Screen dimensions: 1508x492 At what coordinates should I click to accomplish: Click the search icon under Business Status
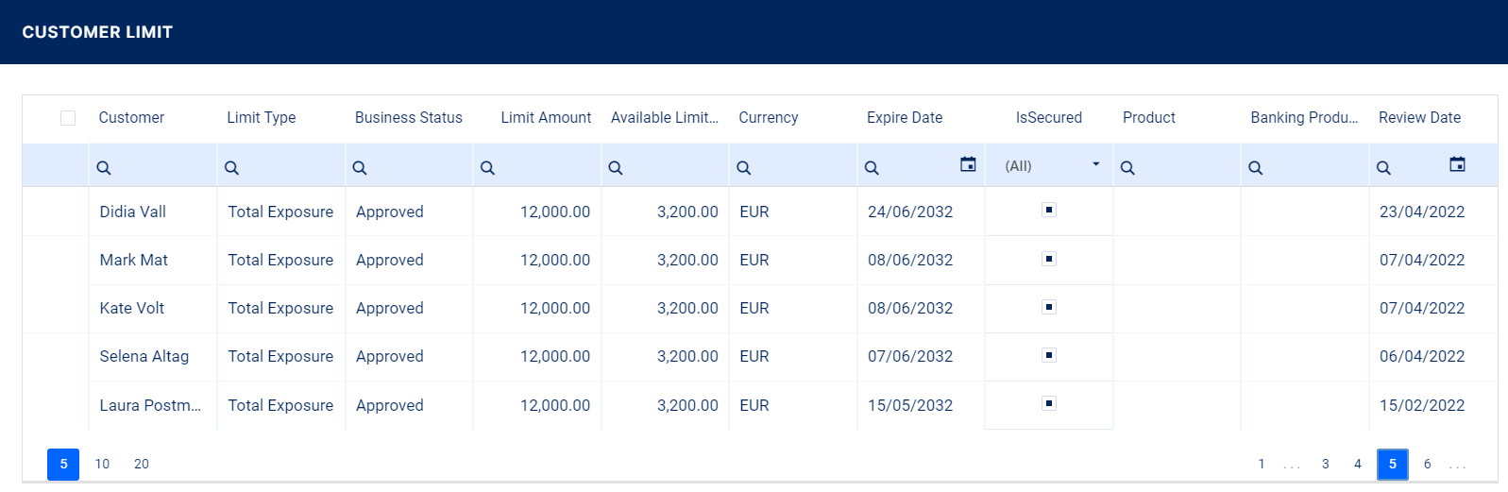pos(360,168)
